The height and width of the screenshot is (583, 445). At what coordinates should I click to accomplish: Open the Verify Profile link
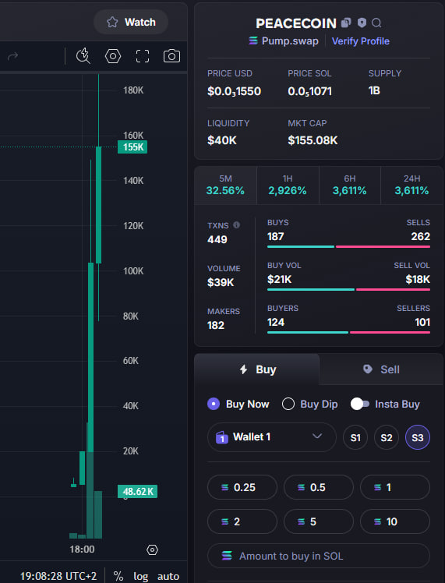[361, 41]
